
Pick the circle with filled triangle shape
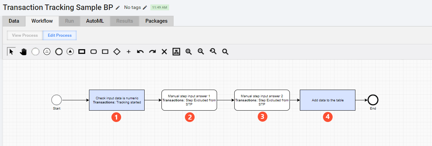coord(70,52)
